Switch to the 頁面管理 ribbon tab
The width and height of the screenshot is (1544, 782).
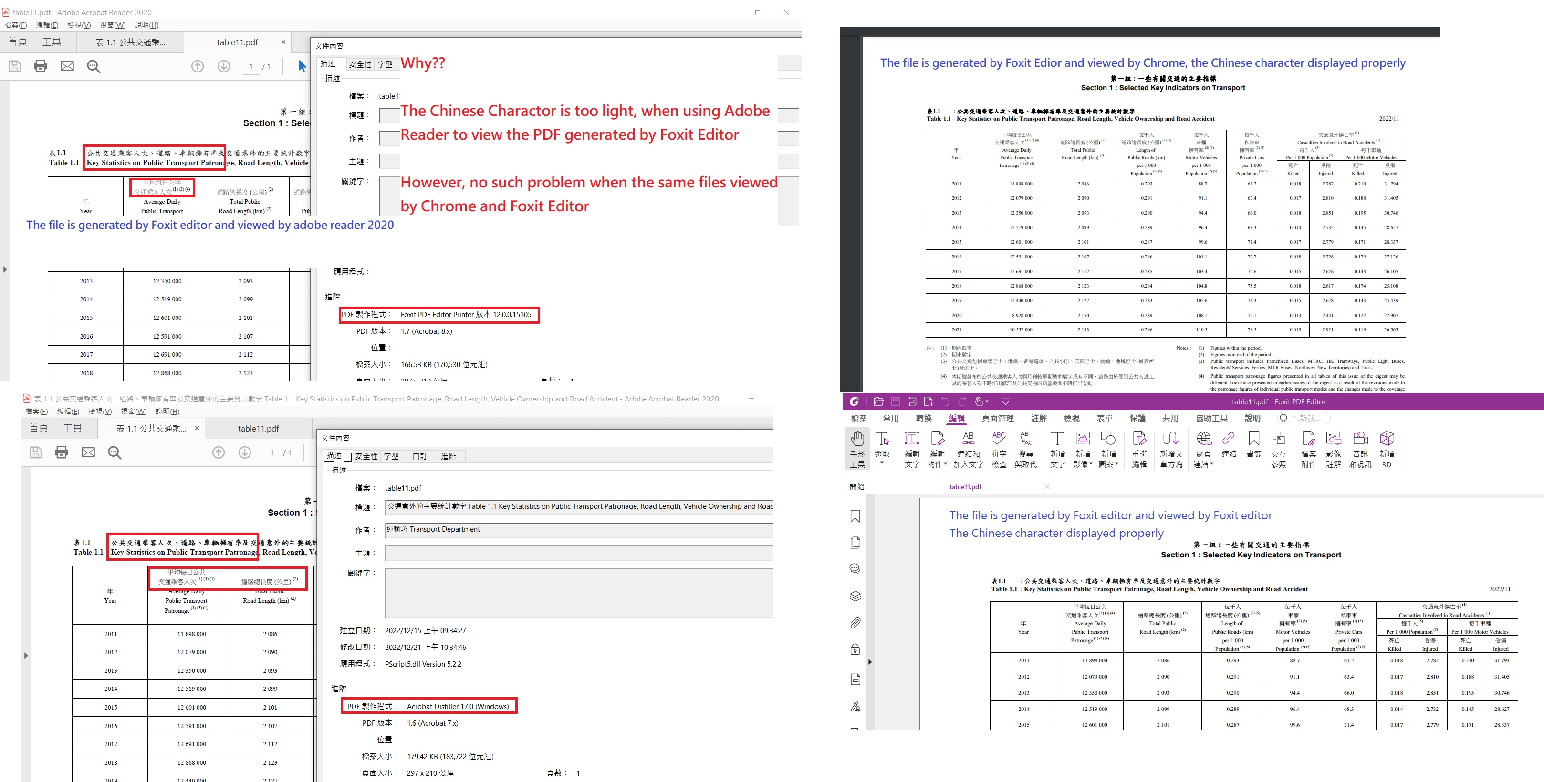(997, 418)
